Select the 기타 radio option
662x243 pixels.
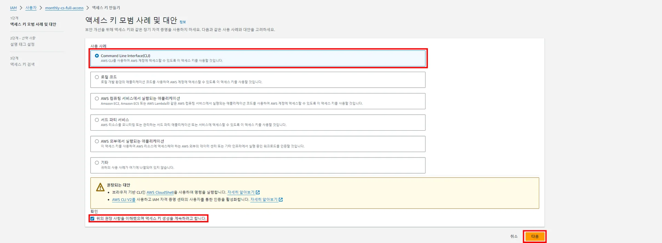97,163
